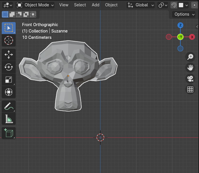Activate the Scale tool
The image size is (199, 173).
[x=9, y=80]
